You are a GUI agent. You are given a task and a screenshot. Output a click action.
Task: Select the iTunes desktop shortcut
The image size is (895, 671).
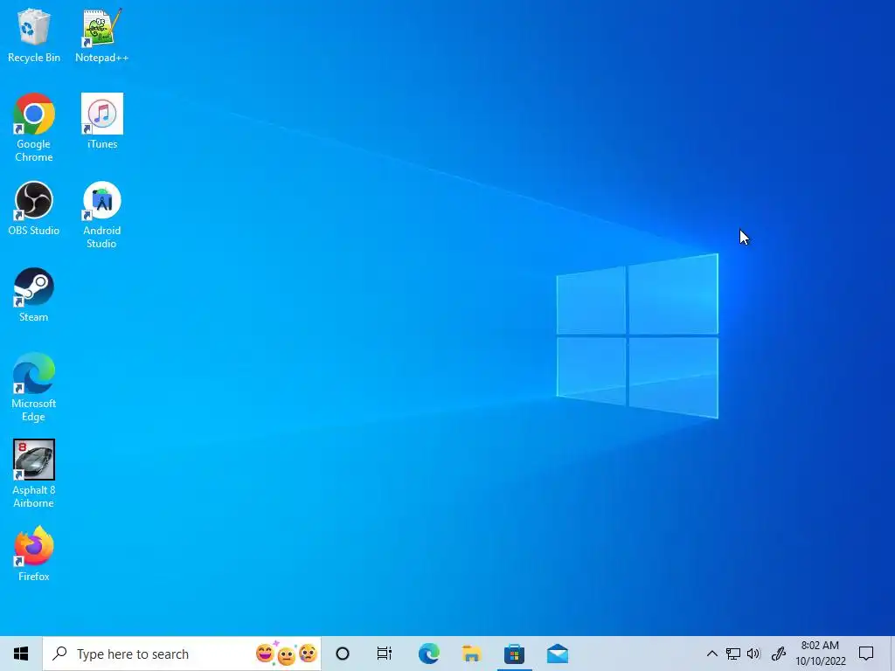tap(102, 121)
